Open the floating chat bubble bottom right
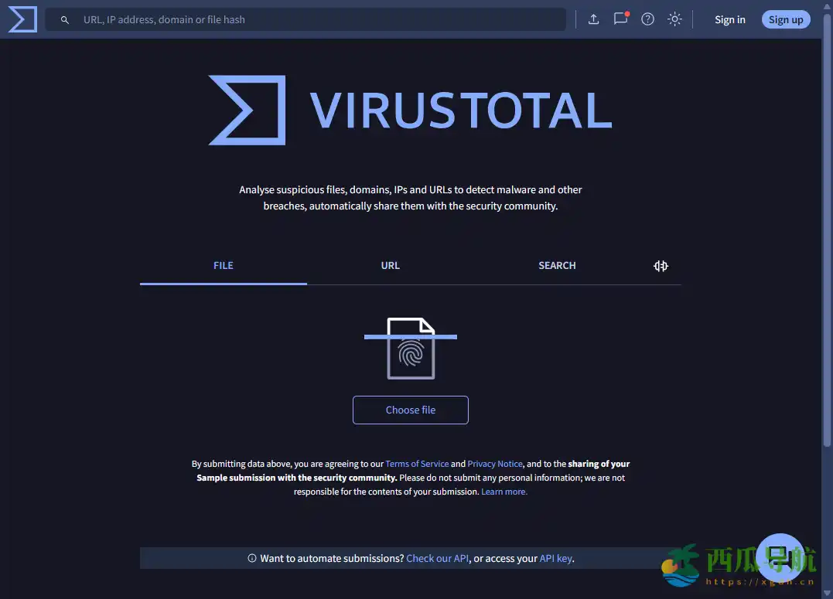Viewport: 833px width, 599px height. (x=780, y=556)
